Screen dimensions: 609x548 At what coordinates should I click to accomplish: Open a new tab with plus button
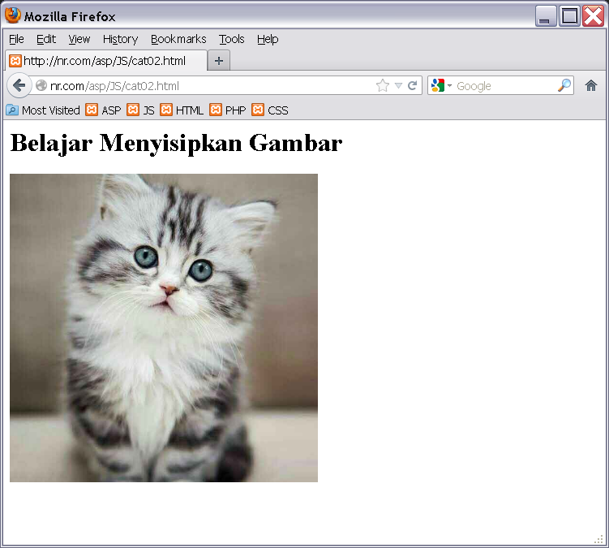tap(219, 61)
